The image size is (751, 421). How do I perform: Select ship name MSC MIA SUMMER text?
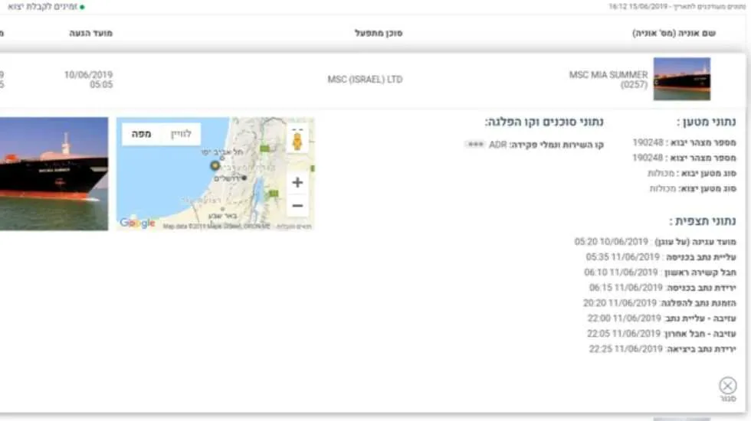tap(608, 75)
